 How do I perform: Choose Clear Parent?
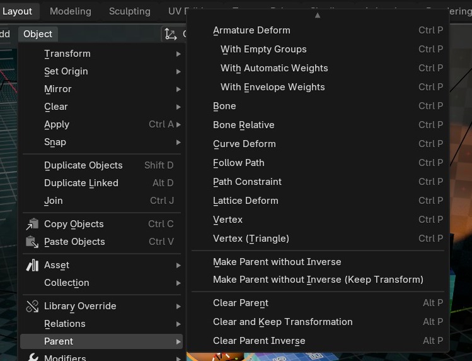[318, 303]
